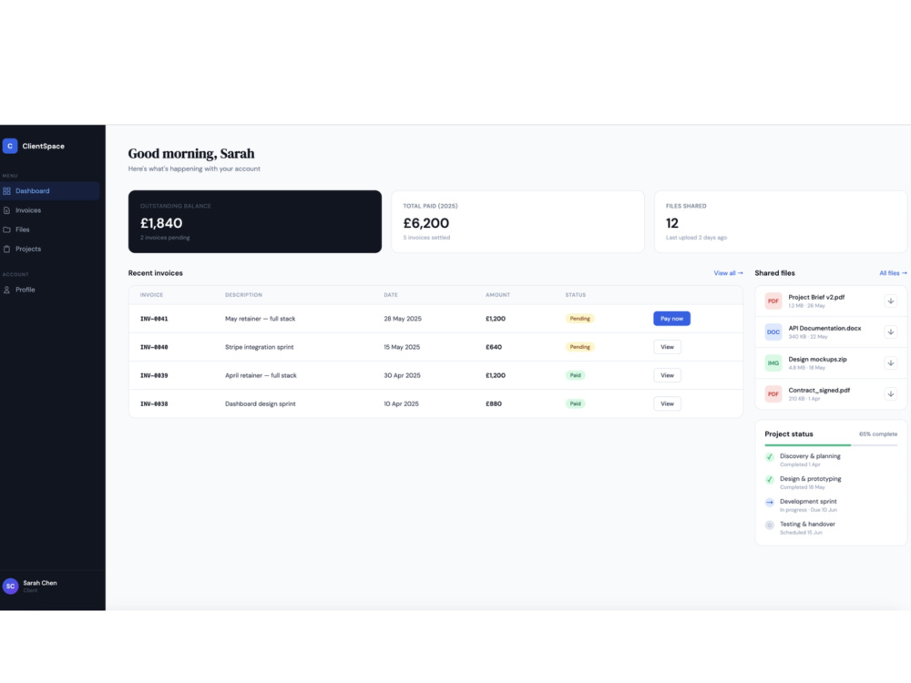
Task: Click the Invoices document icon in sidebar
Action: tap(7, 210)
